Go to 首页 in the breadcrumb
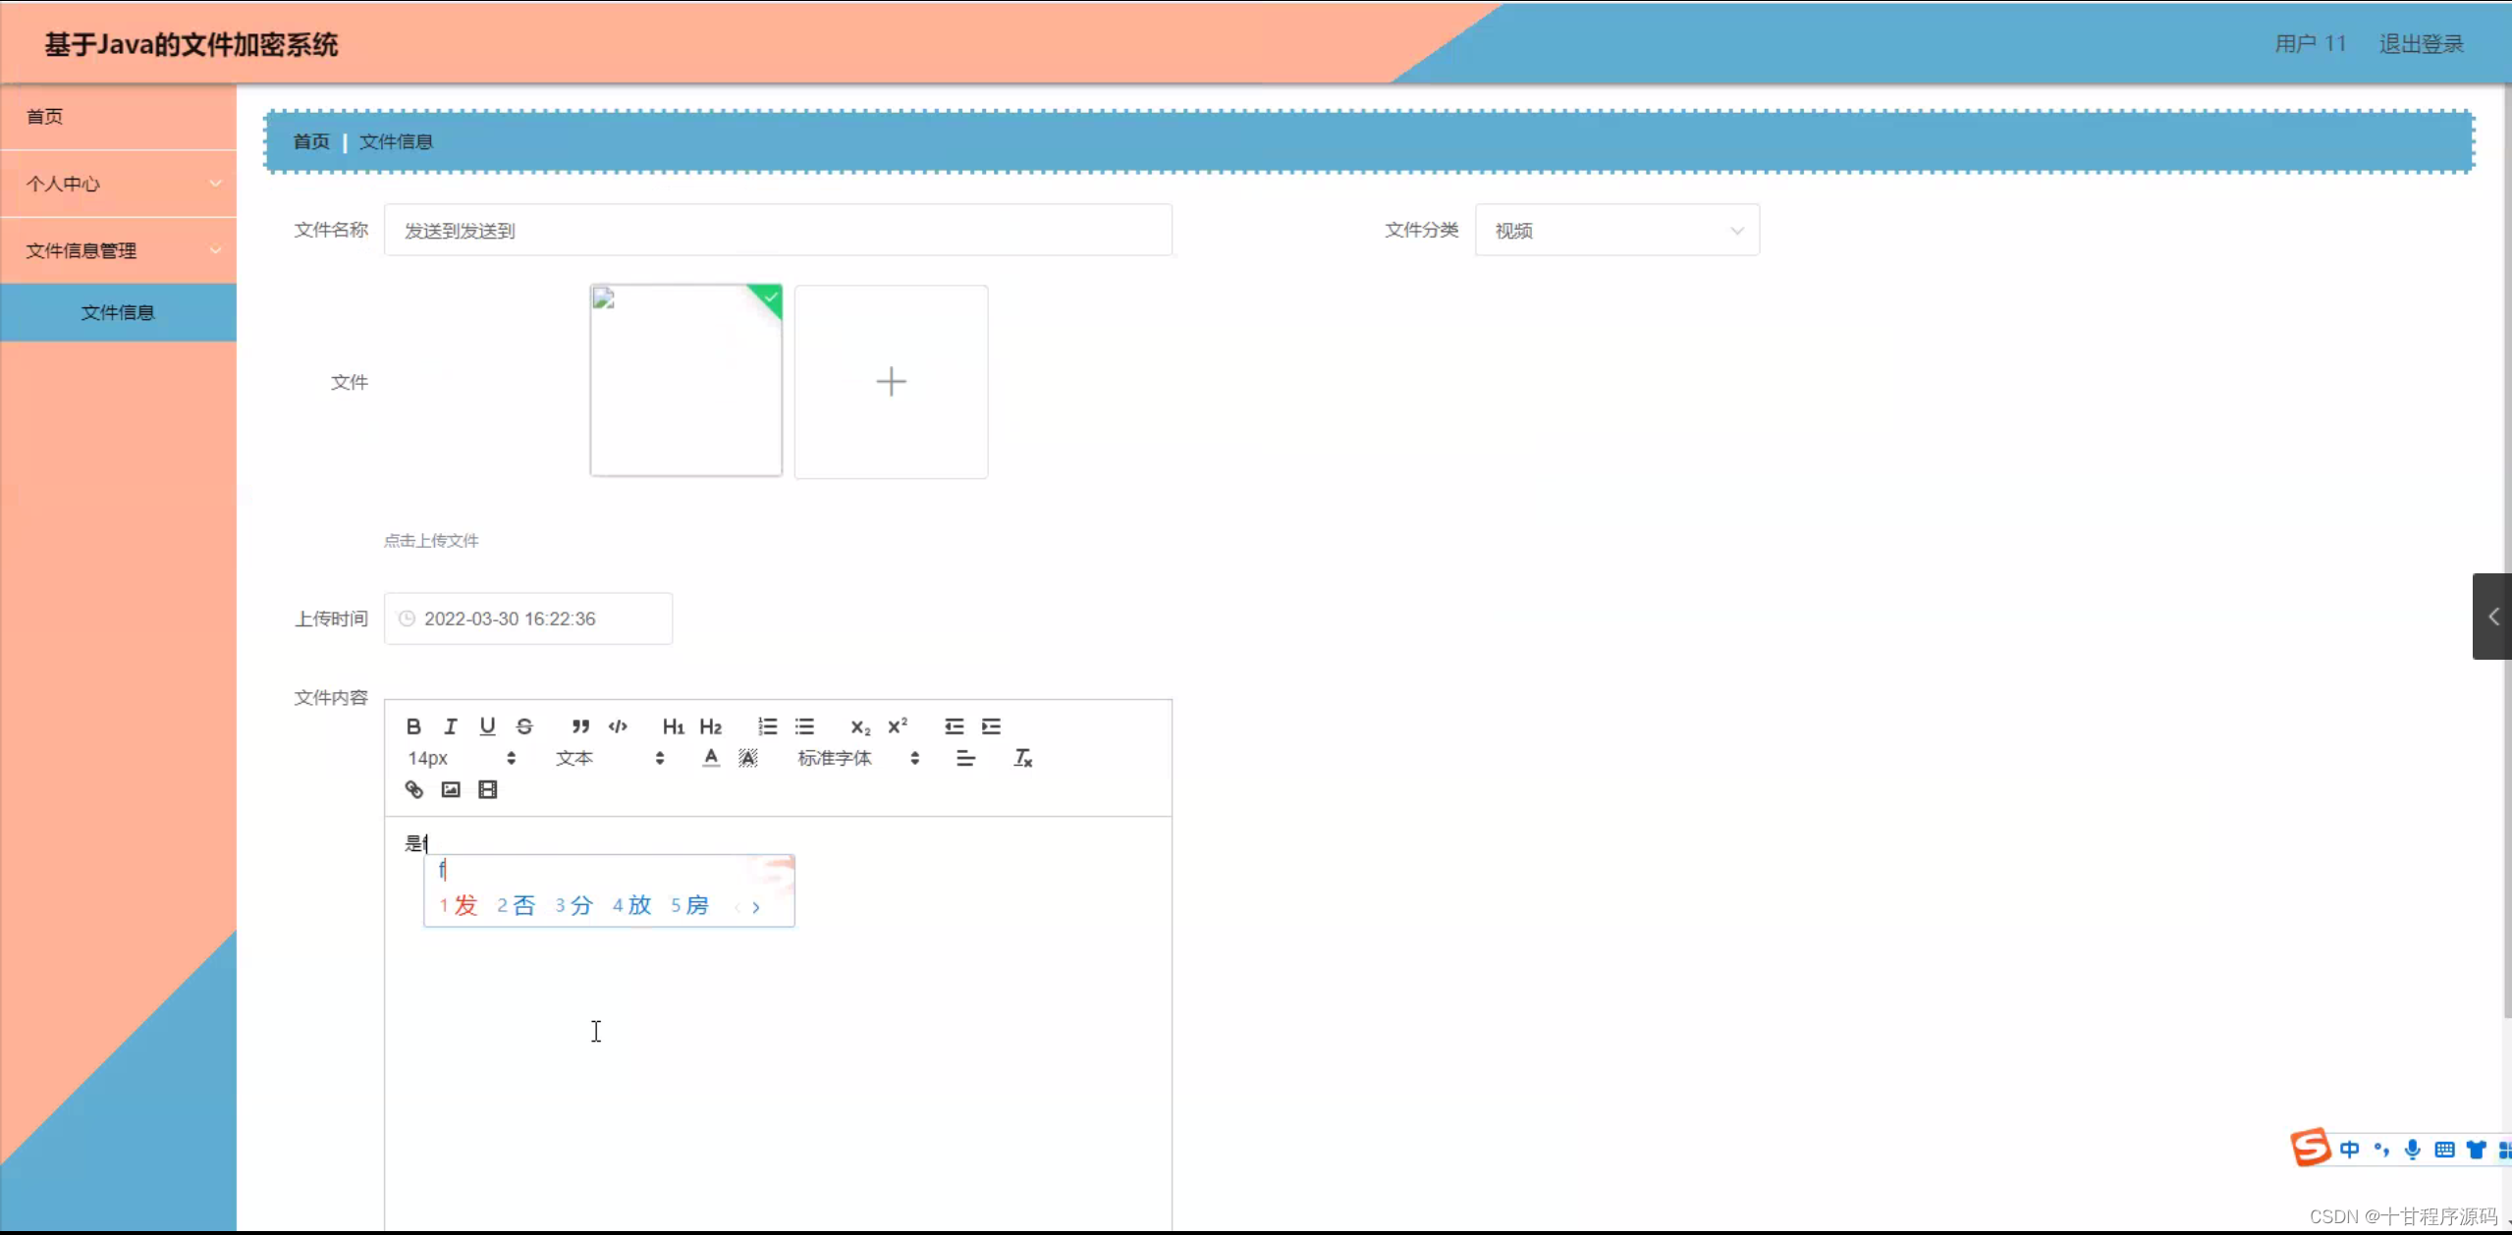This screenshot has height=1235, width=2512. pyautogui.click(x=311, y=142)
